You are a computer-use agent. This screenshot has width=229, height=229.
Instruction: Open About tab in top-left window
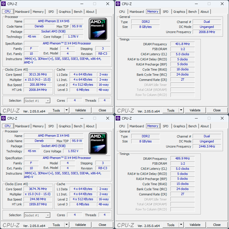pyautogui.click(x=90, y=12)
